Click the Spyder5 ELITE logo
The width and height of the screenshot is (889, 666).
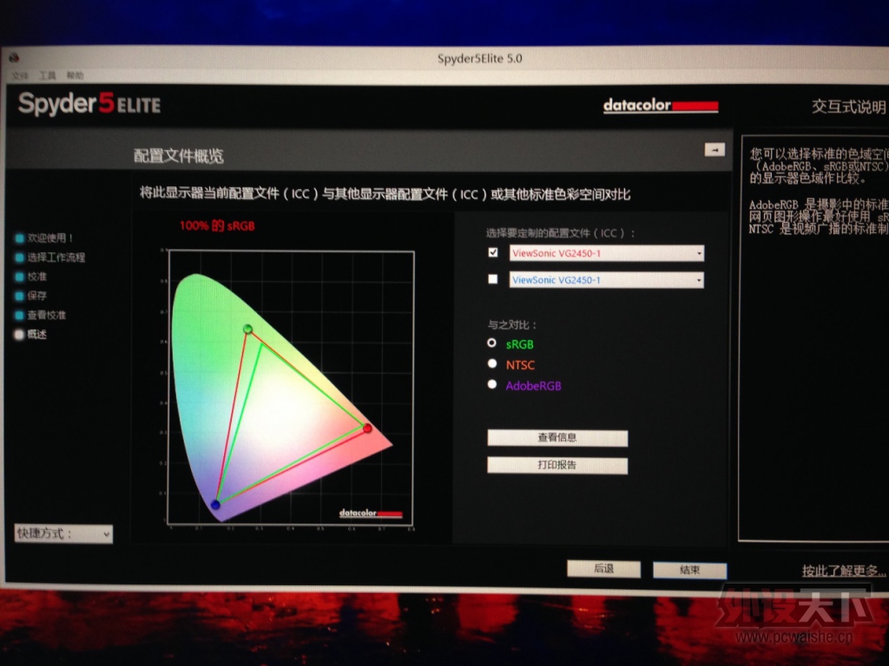[89, 104]
